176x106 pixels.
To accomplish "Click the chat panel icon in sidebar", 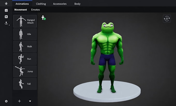I will click(6, 10).
